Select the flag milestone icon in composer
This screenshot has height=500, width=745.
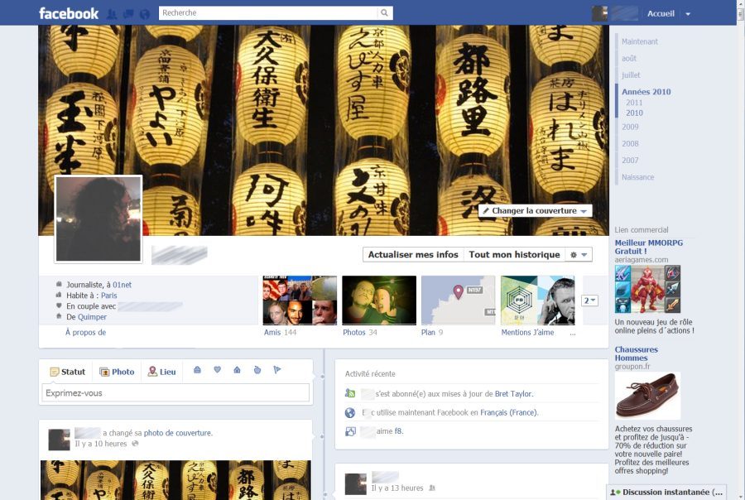tap(276, 371)
